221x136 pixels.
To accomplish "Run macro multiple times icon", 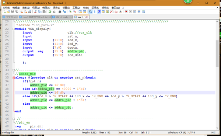I will 139,12.
